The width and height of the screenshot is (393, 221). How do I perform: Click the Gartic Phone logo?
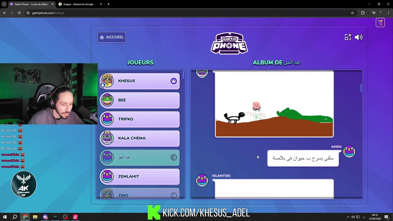(x=229, y=43)
